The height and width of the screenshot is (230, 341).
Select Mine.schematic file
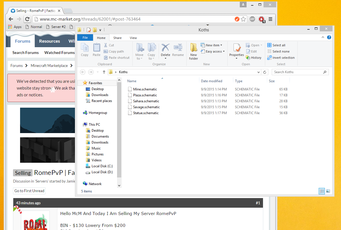(142, 89)
